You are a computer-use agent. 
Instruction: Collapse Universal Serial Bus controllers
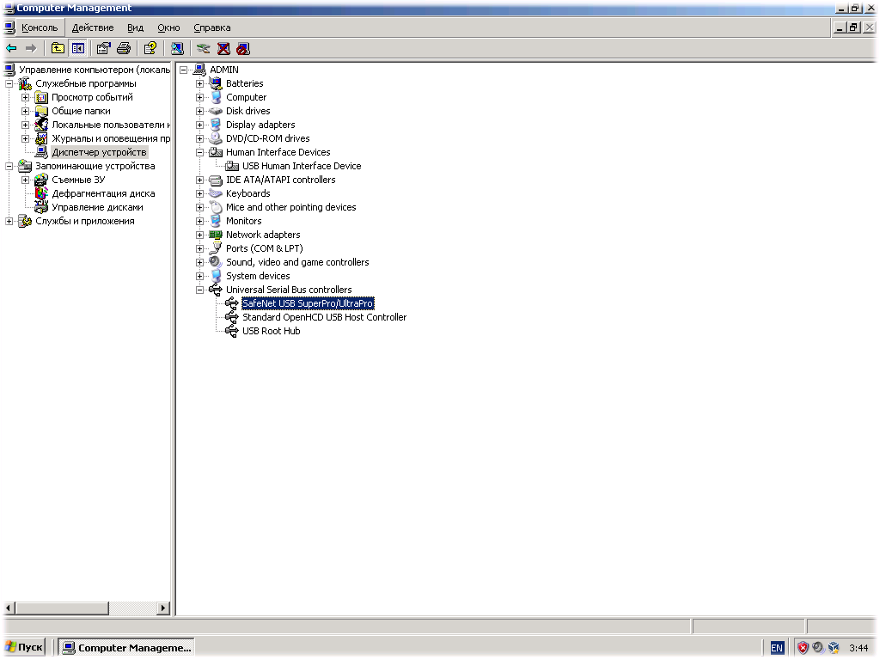[199, 290]
